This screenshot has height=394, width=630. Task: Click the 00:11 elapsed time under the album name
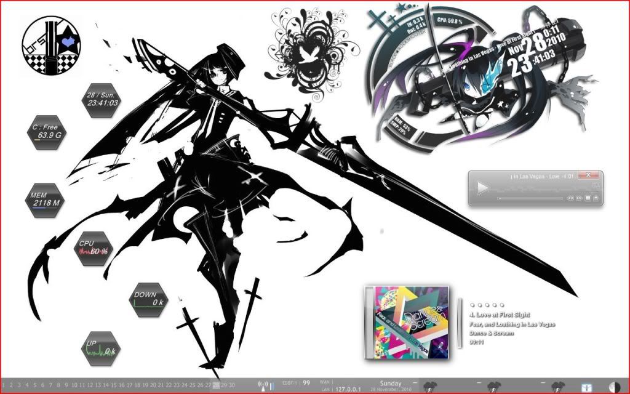pos(477,342)
